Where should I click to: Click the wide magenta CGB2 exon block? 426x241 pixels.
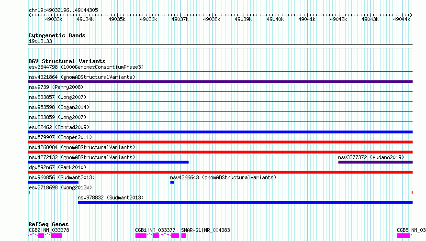(x=57, y=236)
